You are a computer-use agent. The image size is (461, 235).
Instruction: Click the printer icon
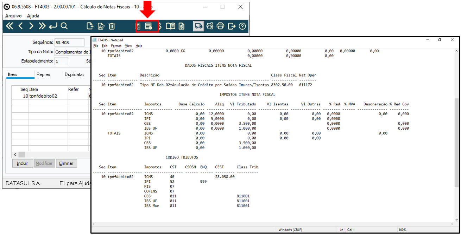[221, 26]
